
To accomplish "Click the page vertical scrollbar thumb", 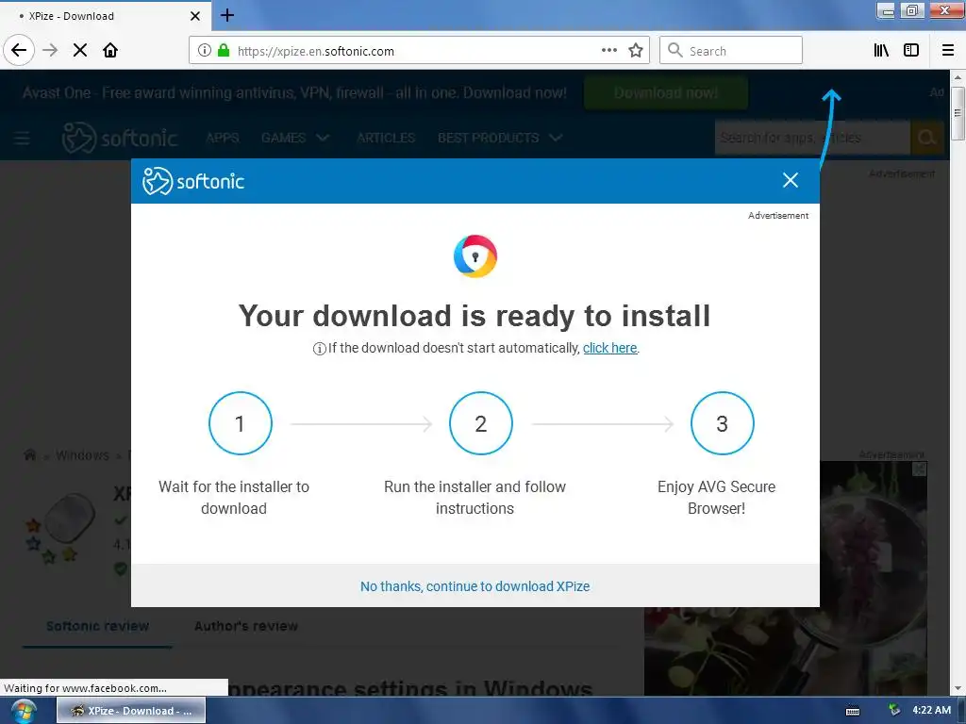I will pos(958,113).
